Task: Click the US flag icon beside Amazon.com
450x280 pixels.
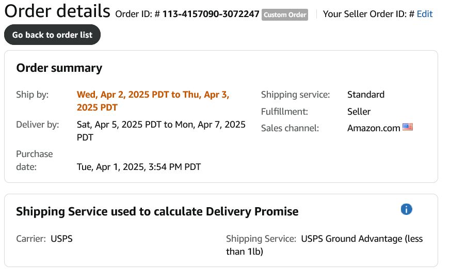Action: point(408,127)
